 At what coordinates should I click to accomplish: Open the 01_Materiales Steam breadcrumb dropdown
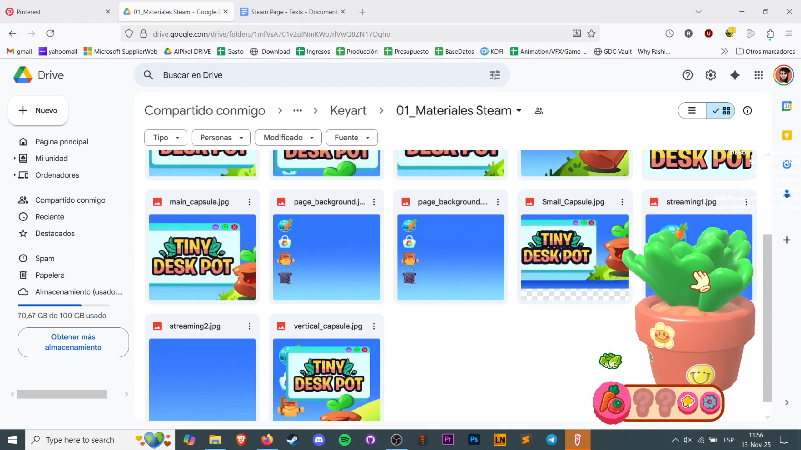[519, 110]
